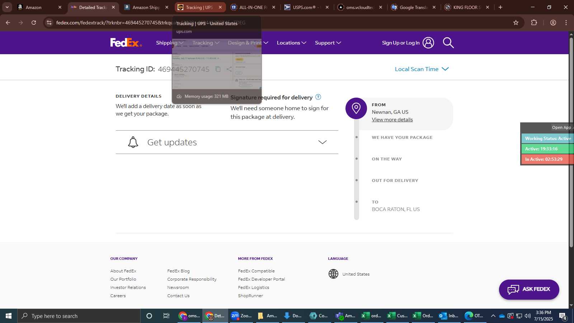Go back to the previous page
This screenshot has height=323, width=574.
[8, 23]
